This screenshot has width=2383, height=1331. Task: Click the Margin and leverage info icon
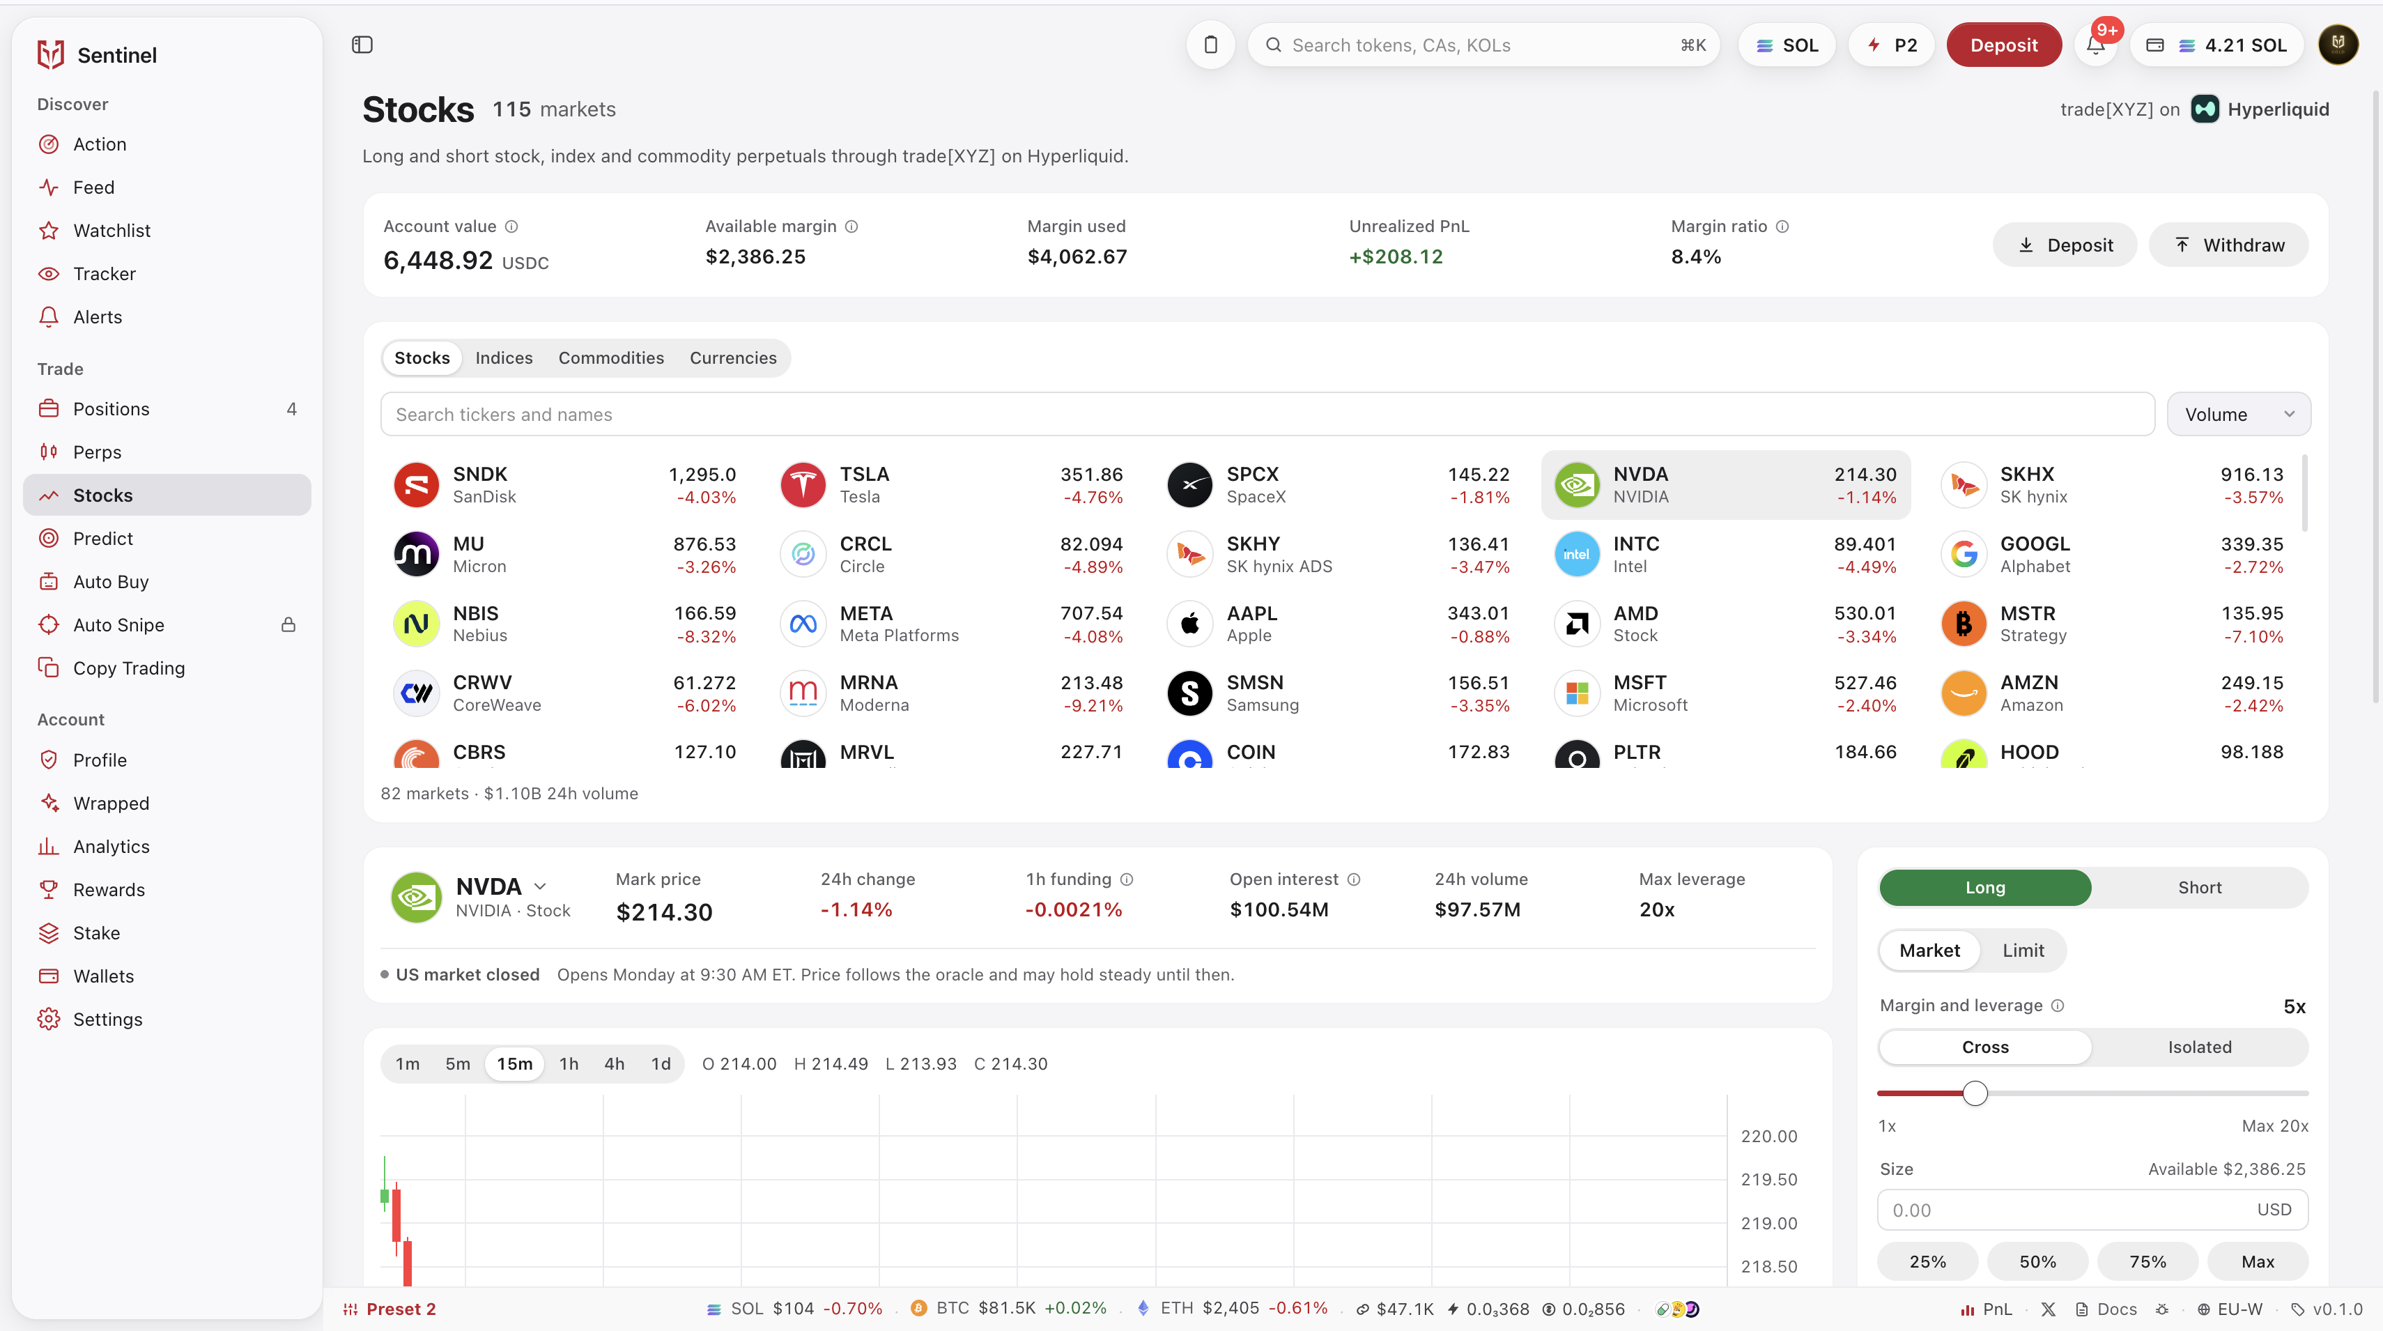click(2058, 1006)
